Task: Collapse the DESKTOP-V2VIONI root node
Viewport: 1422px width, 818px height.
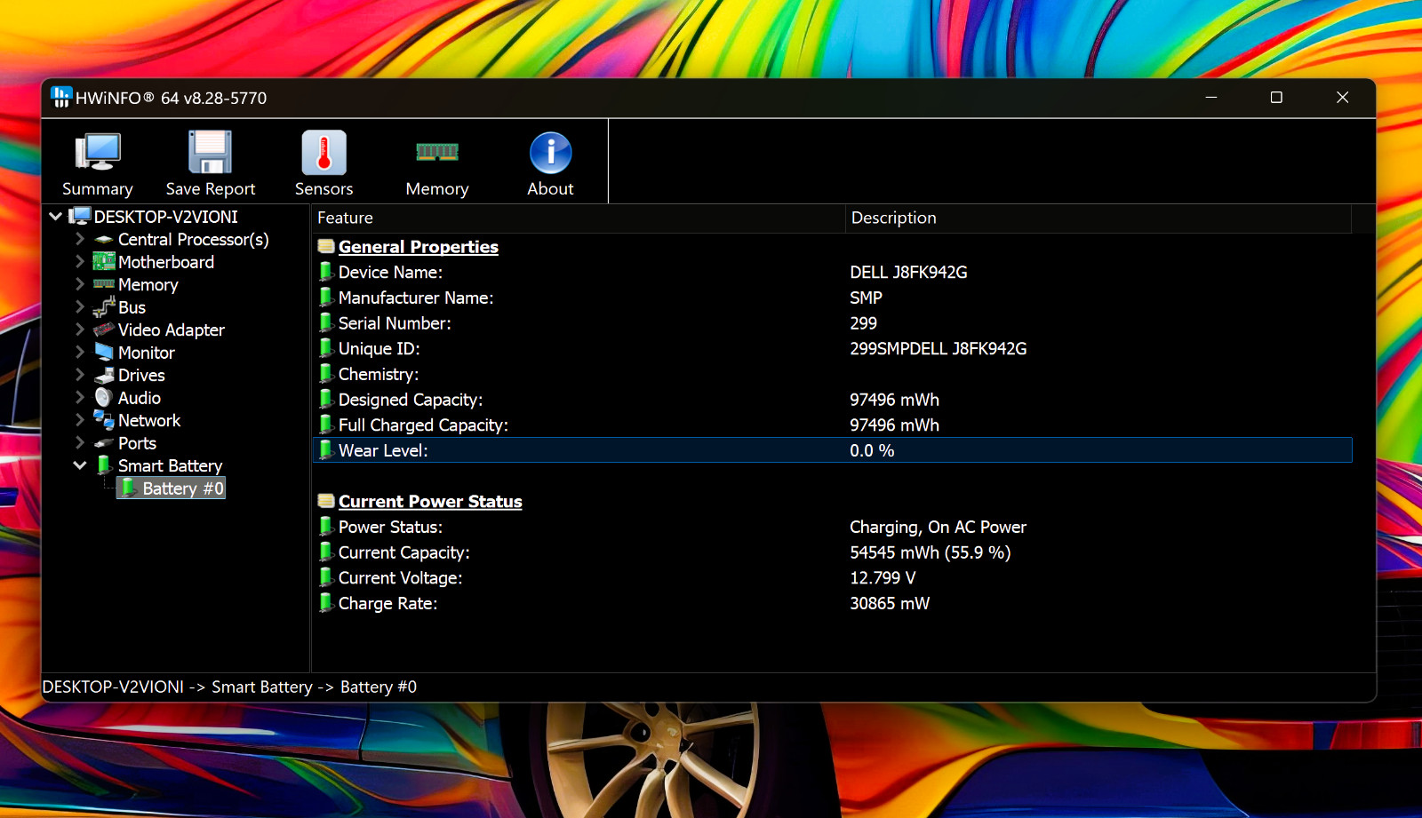Action: pos(56,216)
